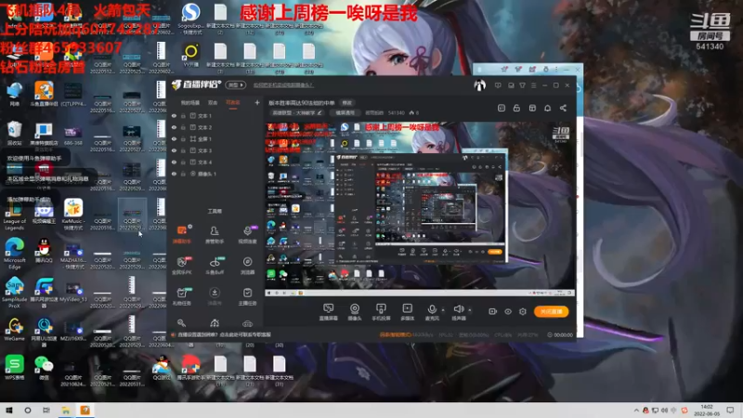Open File Explorer on taskbar
This screenshot has width=743, height=418.
[66, 411]
